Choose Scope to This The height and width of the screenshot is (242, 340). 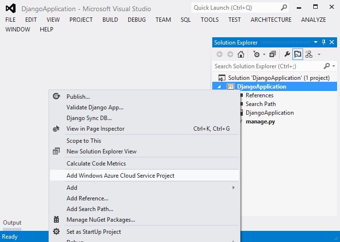(x=144, y=141)
